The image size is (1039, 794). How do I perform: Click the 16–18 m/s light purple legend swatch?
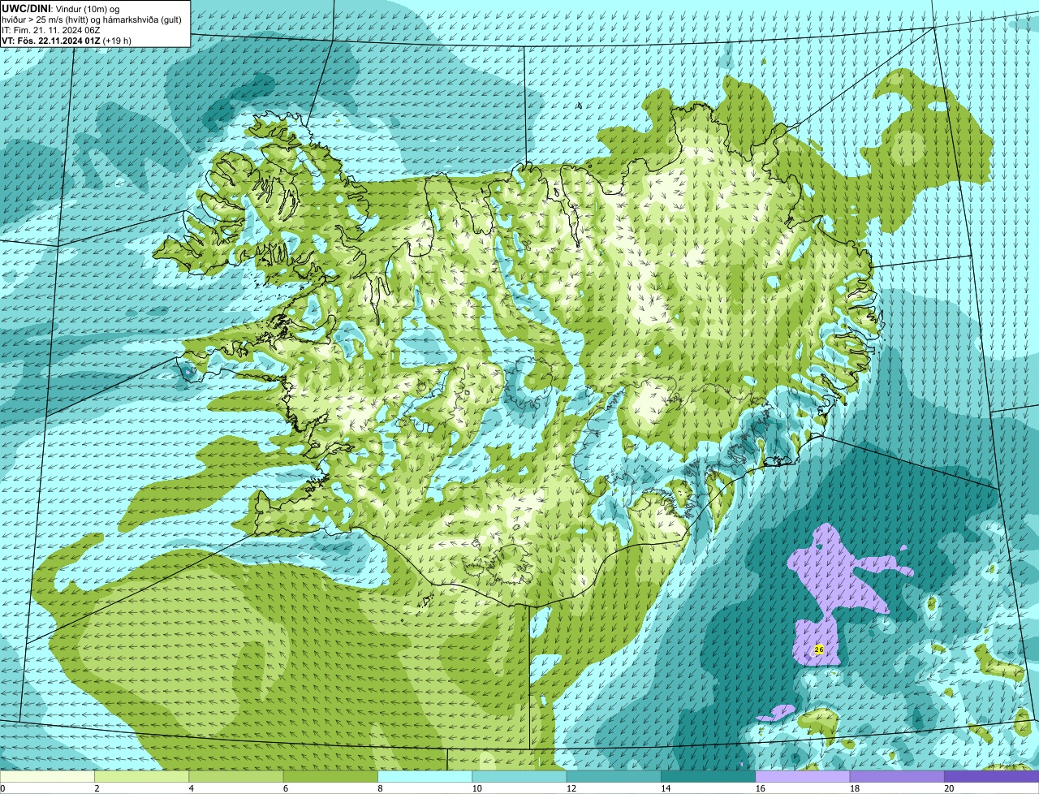pyautogui.click(x=803, y=776)
